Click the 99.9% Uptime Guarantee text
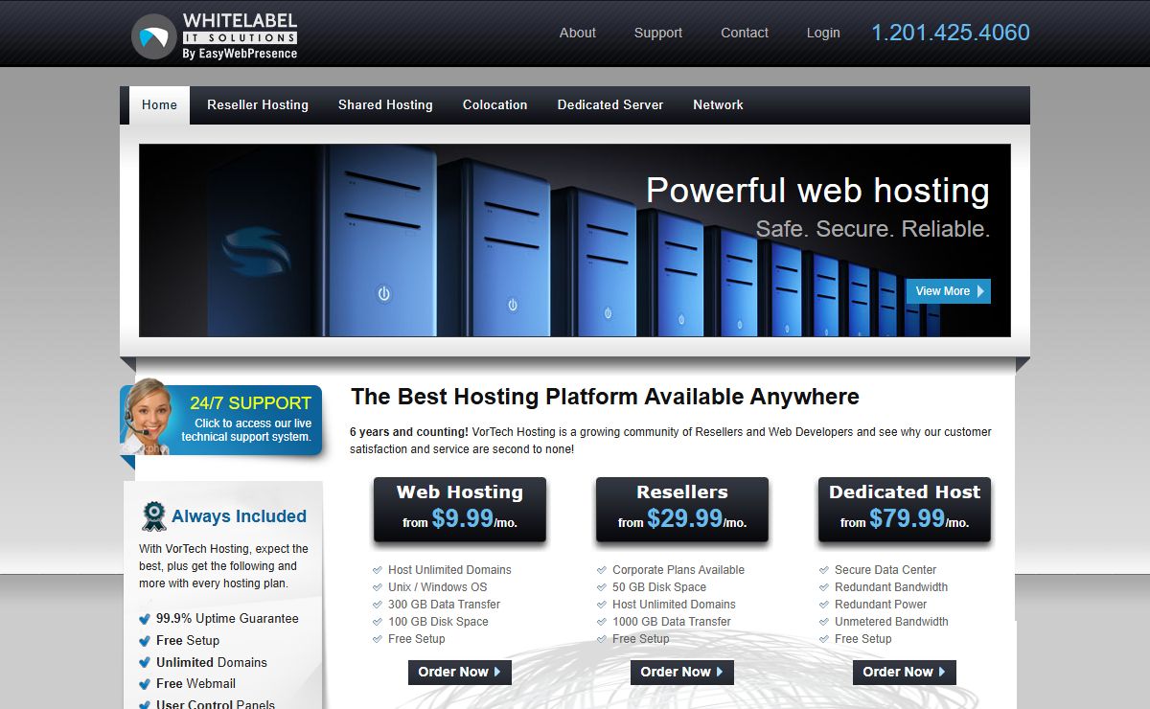 coord(227,619)
